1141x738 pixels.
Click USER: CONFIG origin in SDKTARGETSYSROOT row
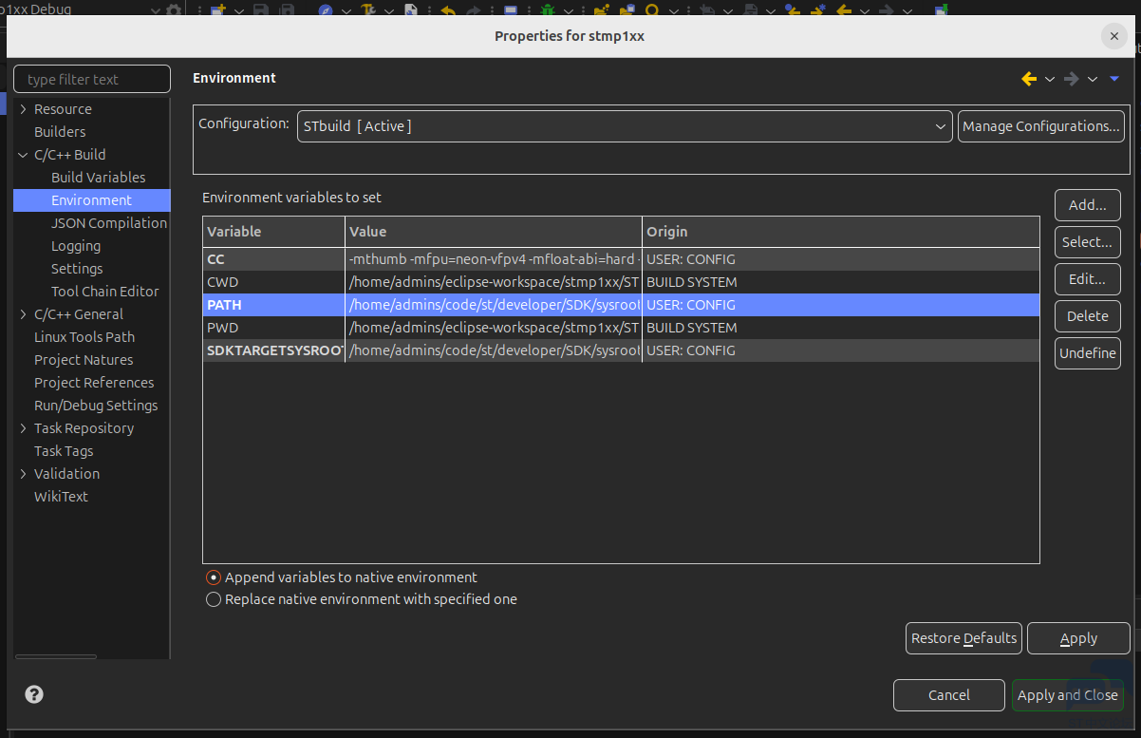point(691,350)
